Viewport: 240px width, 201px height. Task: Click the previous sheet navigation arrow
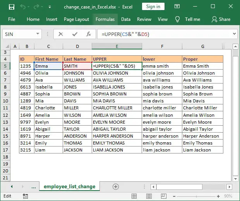click(x=12, y=186)
